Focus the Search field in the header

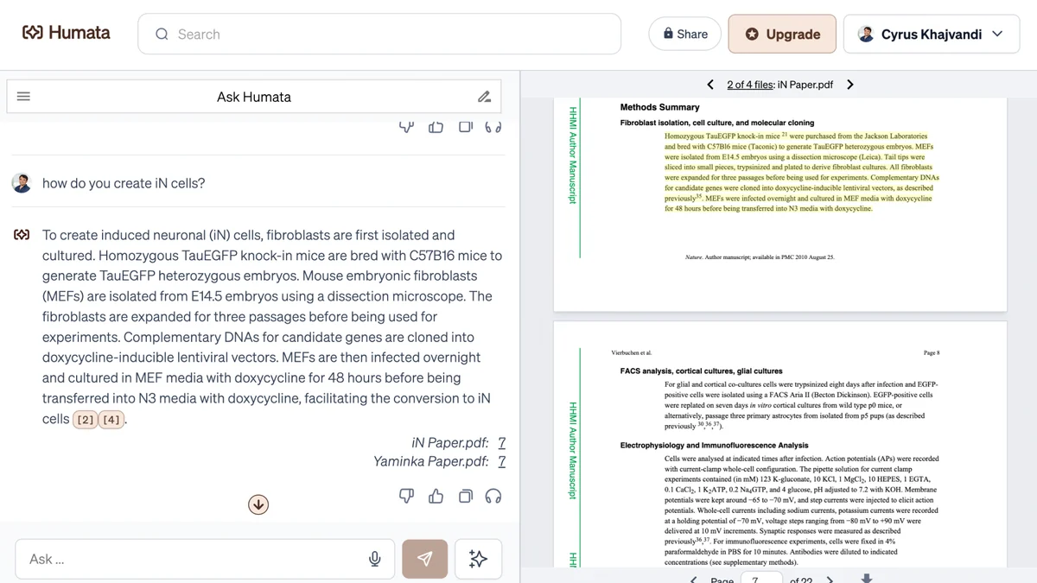pos(379,35)
